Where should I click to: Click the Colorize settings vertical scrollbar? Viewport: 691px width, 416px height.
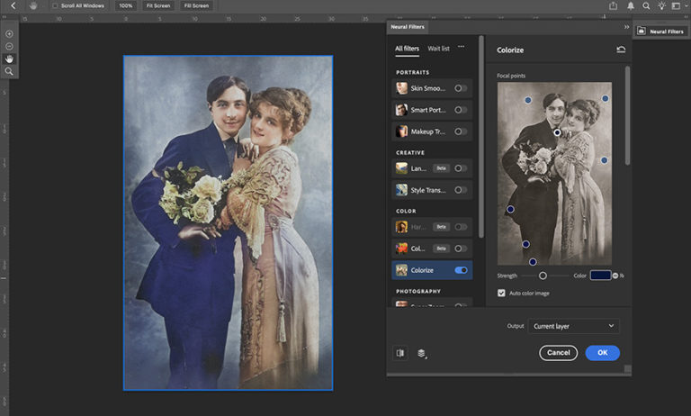[627, 115]
